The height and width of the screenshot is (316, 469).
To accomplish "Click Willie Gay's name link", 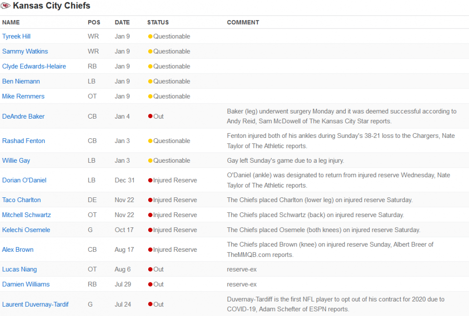I will (x=16, y=160).
